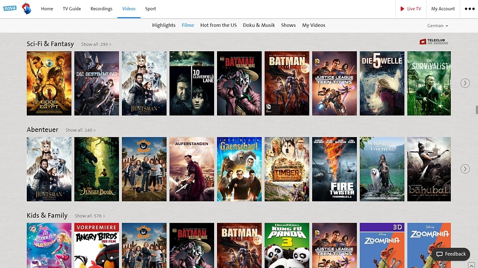Open Zoomania 3D poster
This screenshot has width=478, height=268.
coord(382,246)
